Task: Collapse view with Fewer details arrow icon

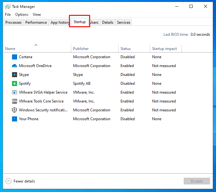Action: coord(8,181)
